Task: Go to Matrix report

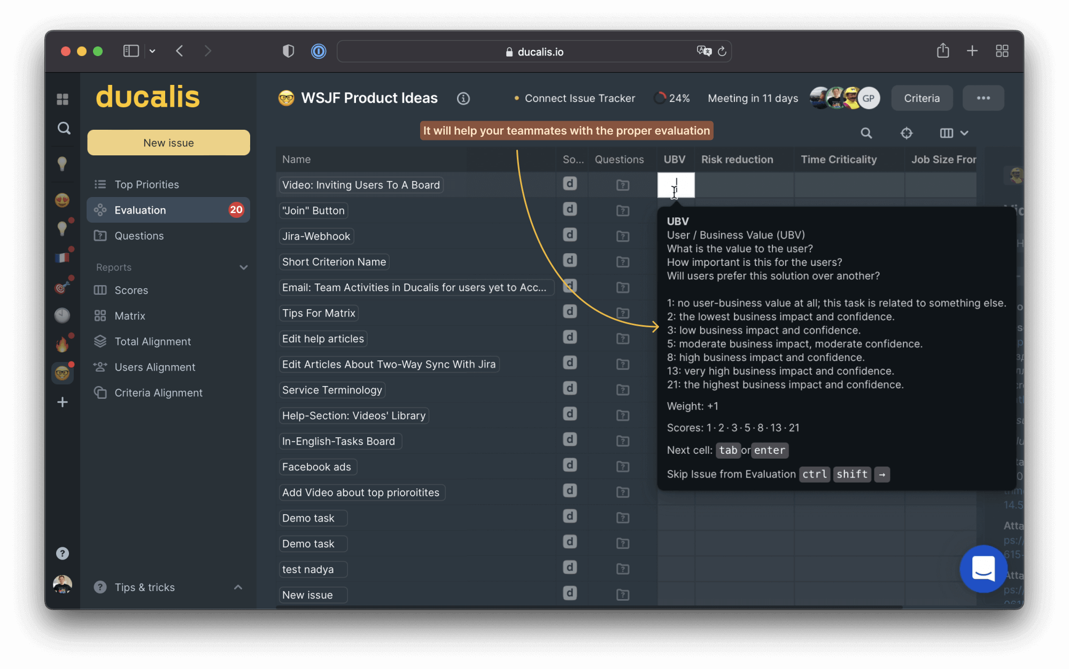Action: coord(129,316)
